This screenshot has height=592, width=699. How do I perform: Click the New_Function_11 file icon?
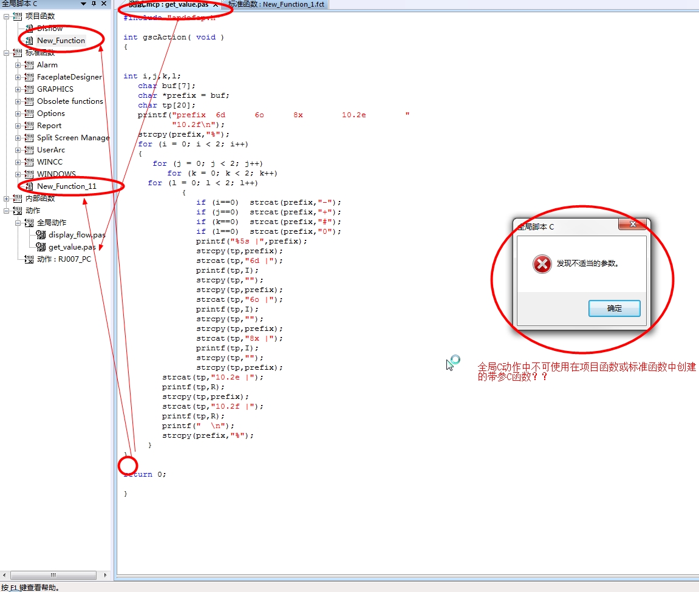coord(29,186)
